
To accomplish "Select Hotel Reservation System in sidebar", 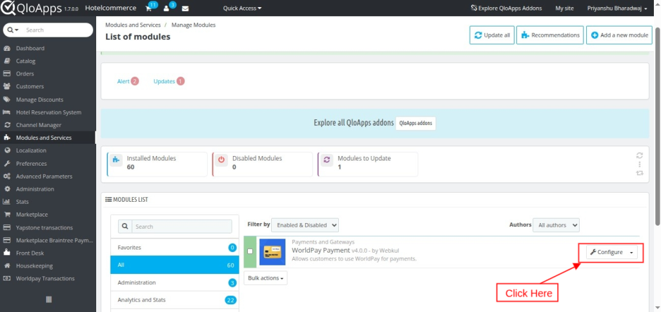I will (48, 112).
